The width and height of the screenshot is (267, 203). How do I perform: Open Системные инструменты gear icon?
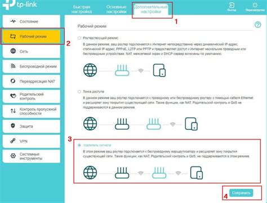click(13, 156)
